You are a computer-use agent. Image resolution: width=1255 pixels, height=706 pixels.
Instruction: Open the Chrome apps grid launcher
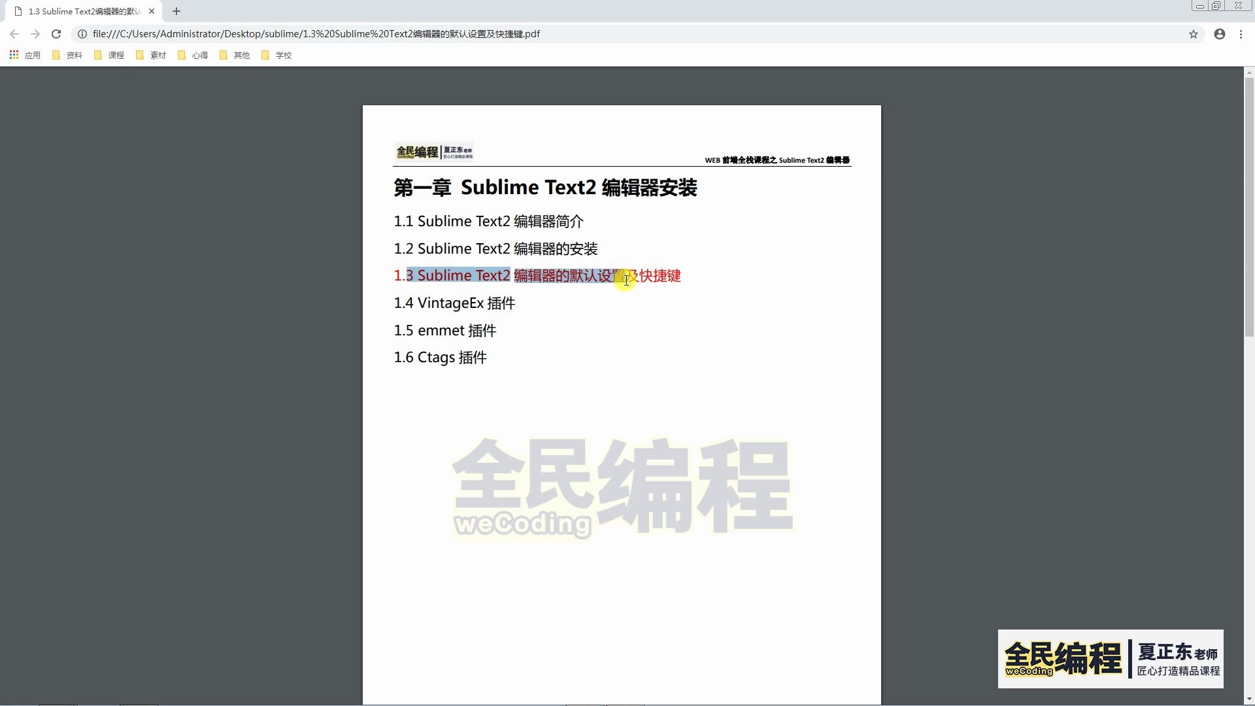[14, 55]
